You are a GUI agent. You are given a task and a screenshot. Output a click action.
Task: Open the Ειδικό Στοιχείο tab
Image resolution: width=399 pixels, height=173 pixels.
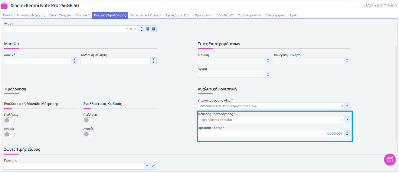point(60,15)
